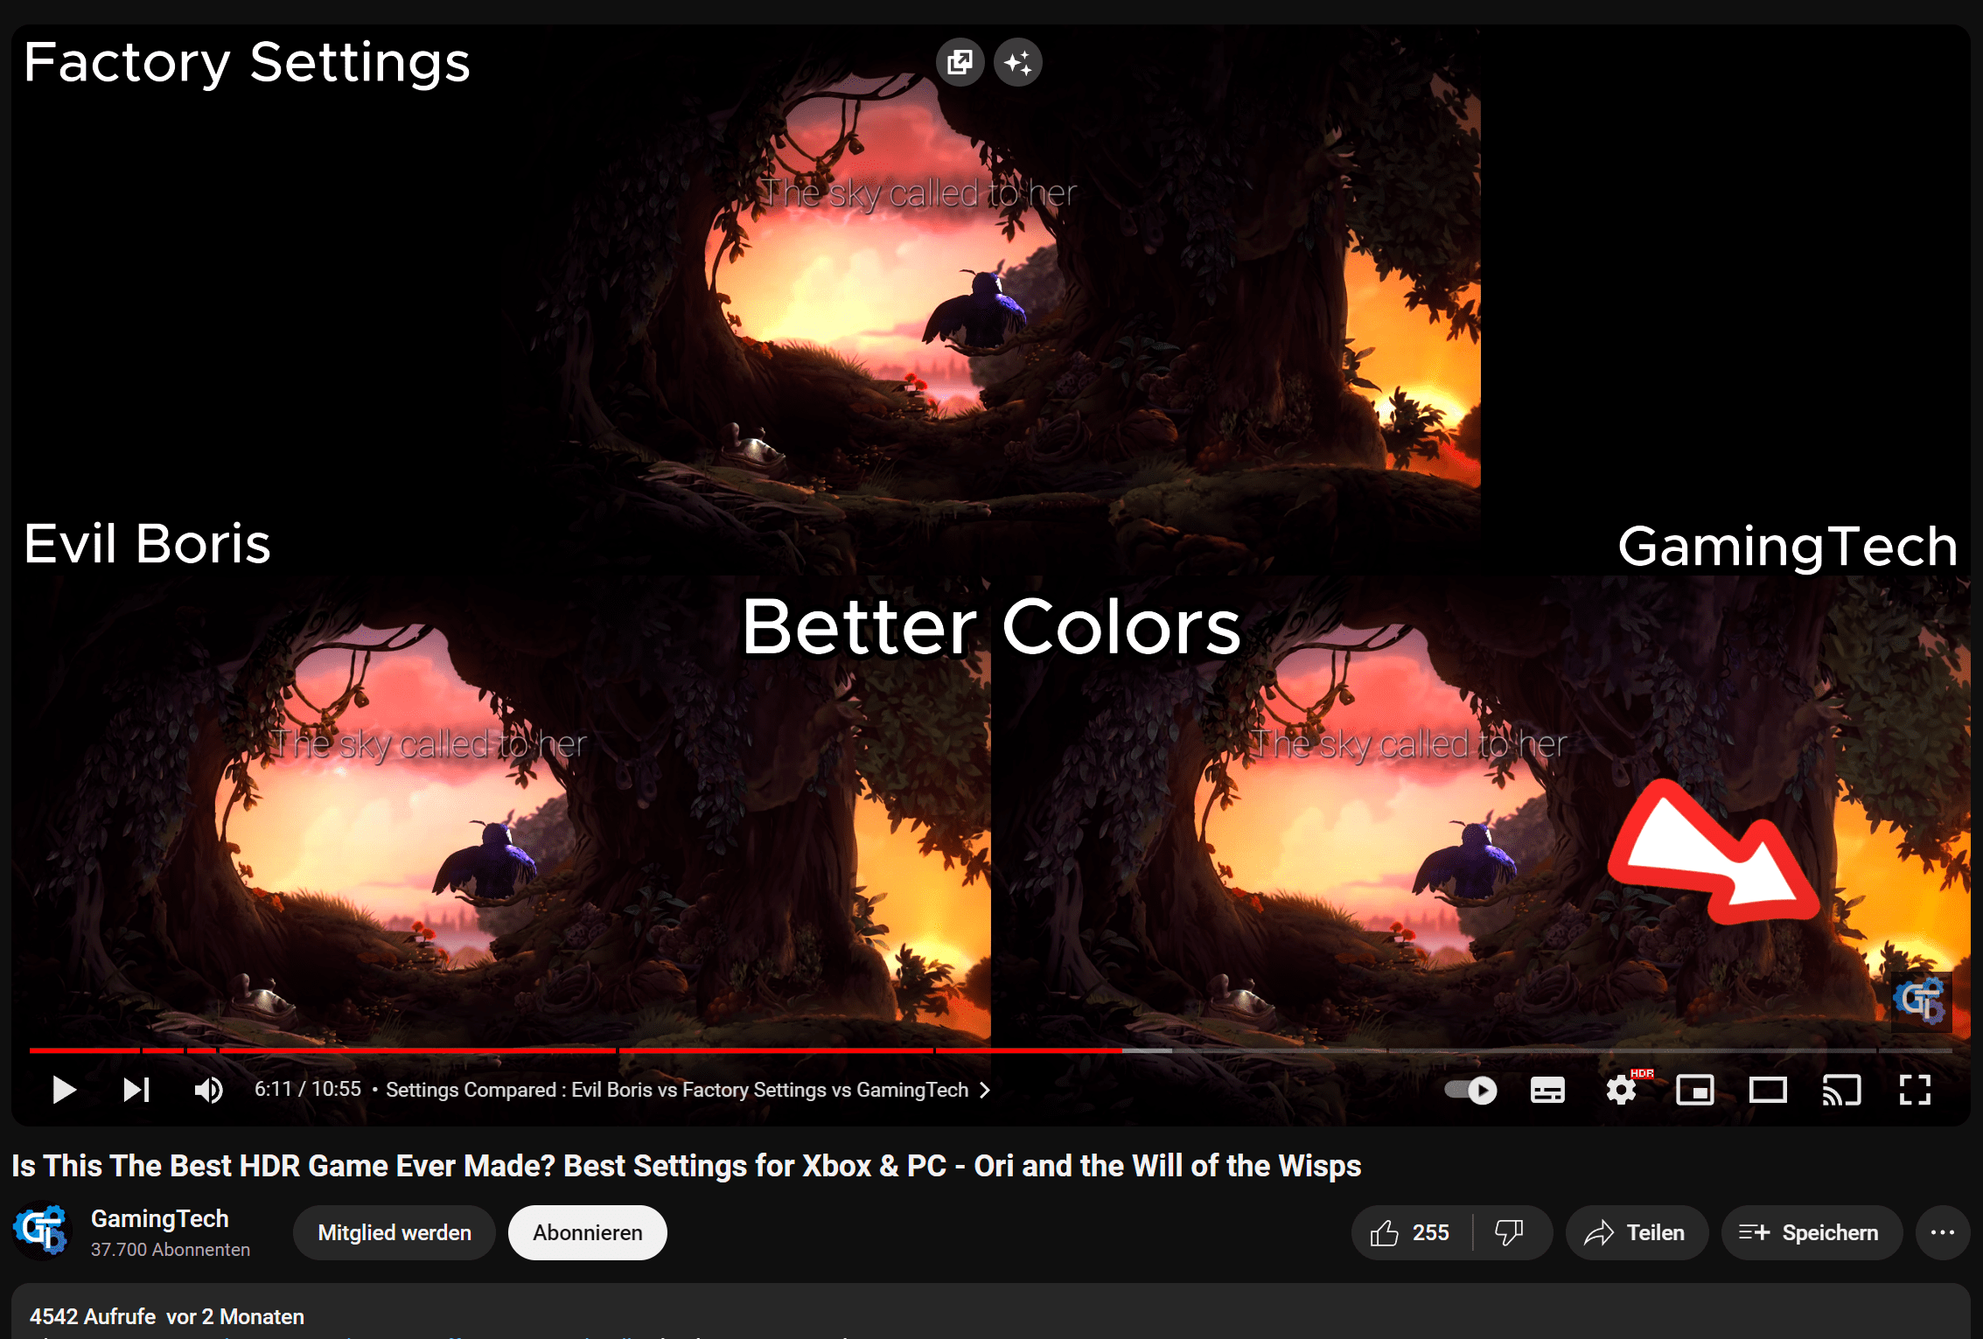
Task: Enable miniplayer mode
Action: [1694, 1090]
